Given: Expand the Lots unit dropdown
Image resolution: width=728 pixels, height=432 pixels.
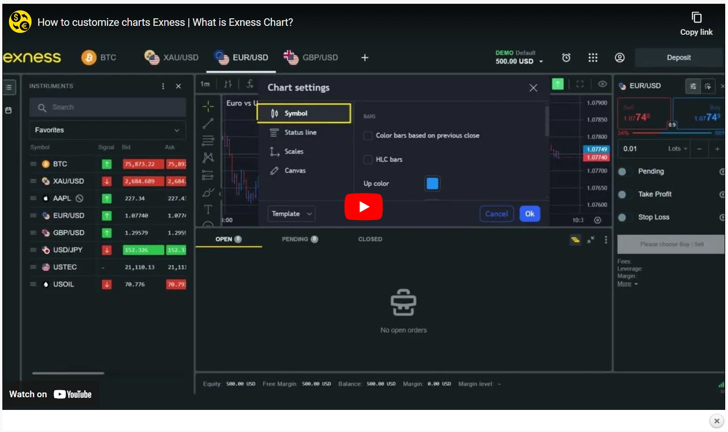Looking at the screenshot, I should point(678,149).
